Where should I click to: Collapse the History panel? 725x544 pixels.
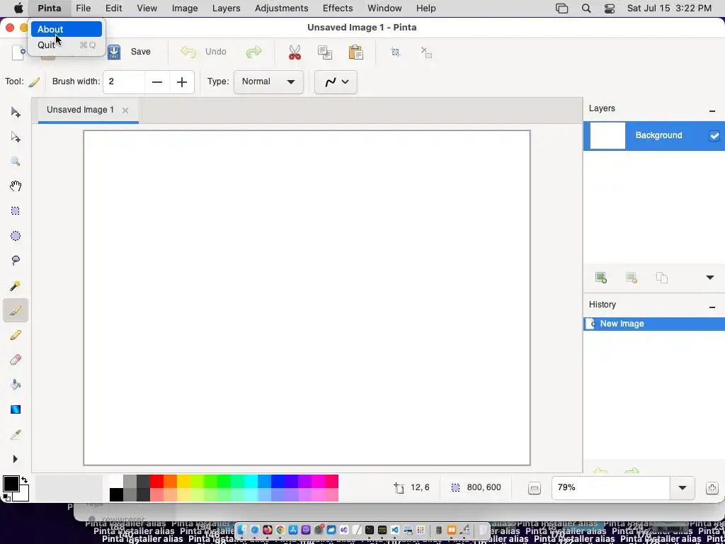pyautogui.click(x=712, y=307)
